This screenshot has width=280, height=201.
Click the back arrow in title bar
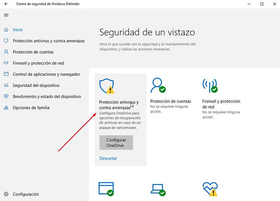6,4
